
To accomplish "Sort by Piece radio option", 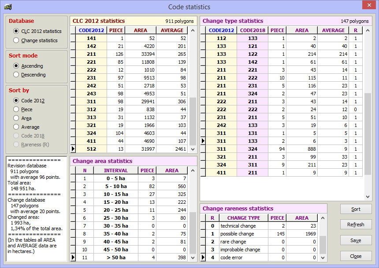I will point(16,109).
